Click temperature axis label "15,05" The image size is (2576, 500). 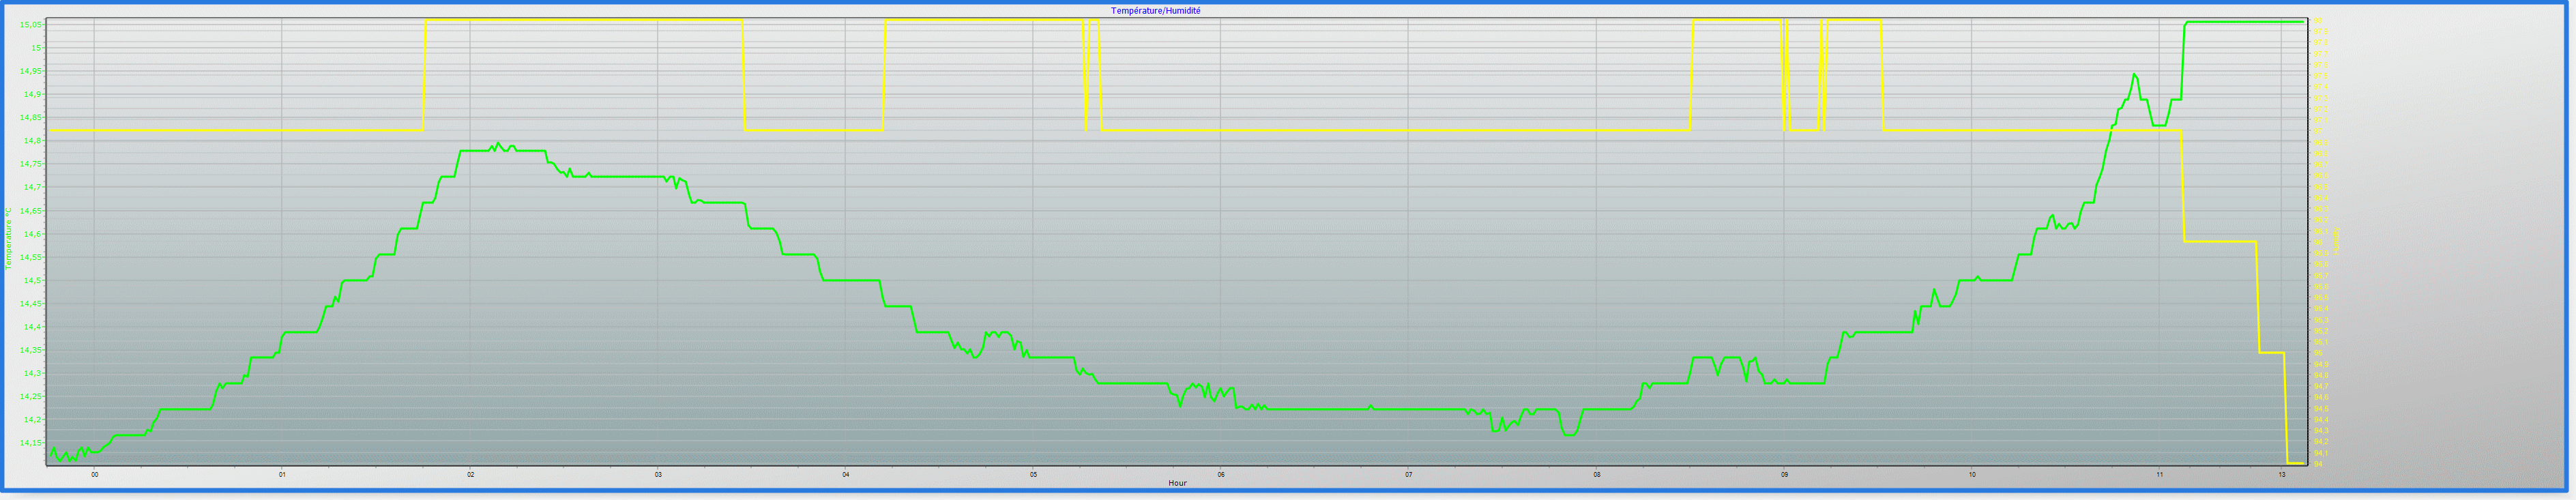pos(32,24)
